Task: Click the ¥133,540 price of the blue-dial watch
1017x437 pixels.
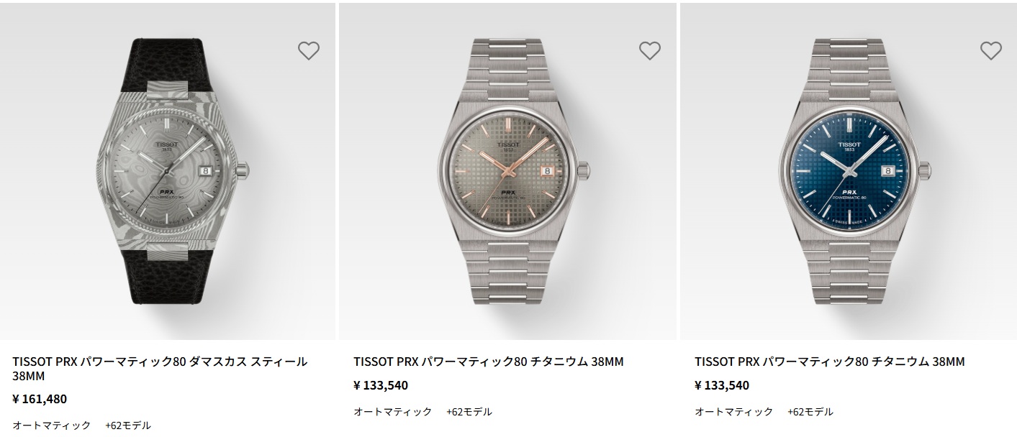Action: pyautogui.click(x=723, y=385)
